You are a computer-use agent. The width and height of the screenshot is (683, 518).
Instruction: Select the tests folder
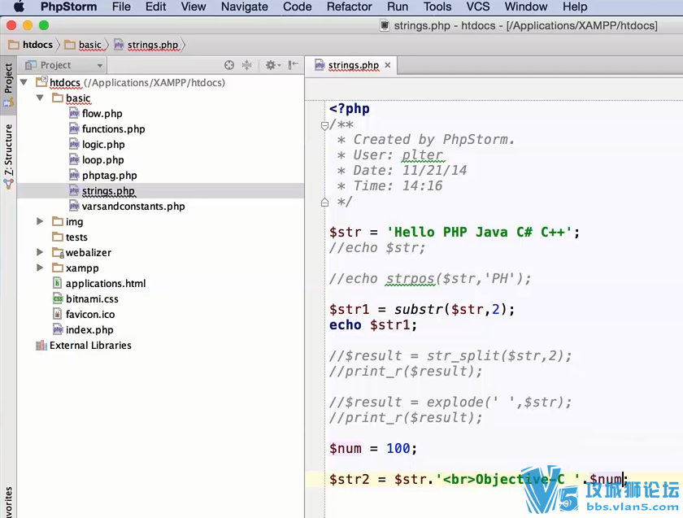click(x=76, y=237)
